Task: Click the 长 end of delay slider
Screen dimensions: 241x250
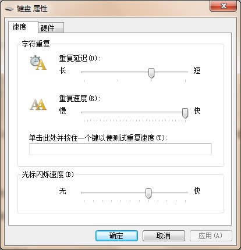Action: coord(62,70)
